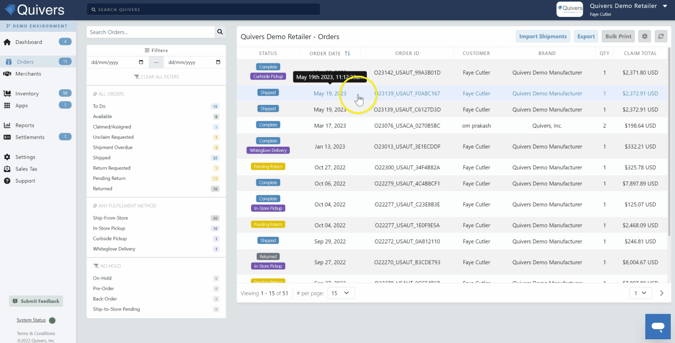Click the Customer column header

477,53
